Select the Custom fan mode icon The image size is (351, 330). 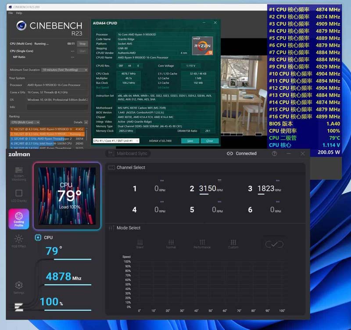[x=233, y=244]
